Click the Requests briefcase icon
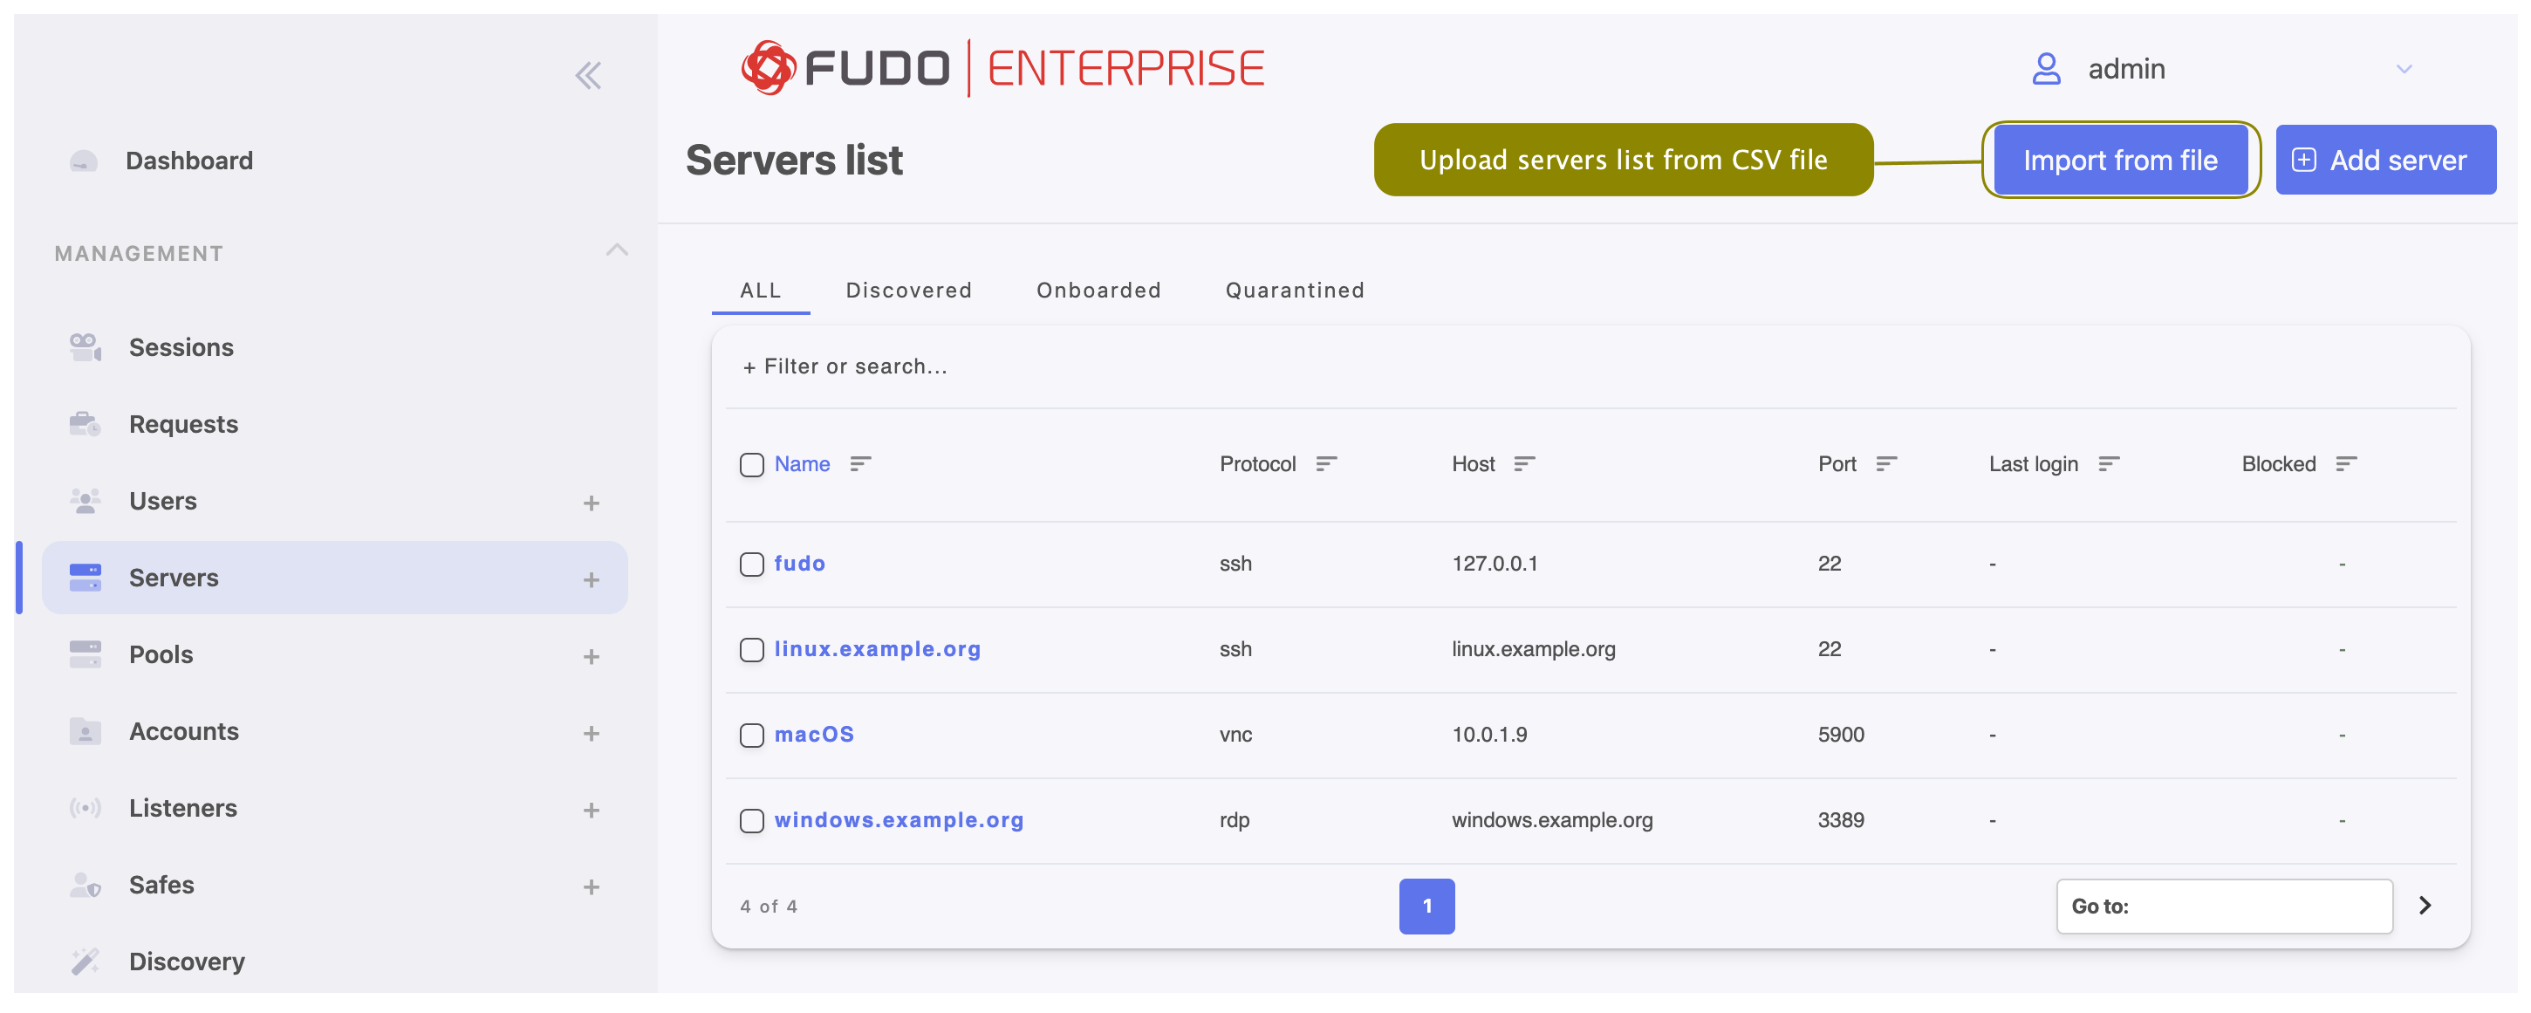This screenshot has height=1013, width=2531. pyautogui.click(x=85, y=423)
